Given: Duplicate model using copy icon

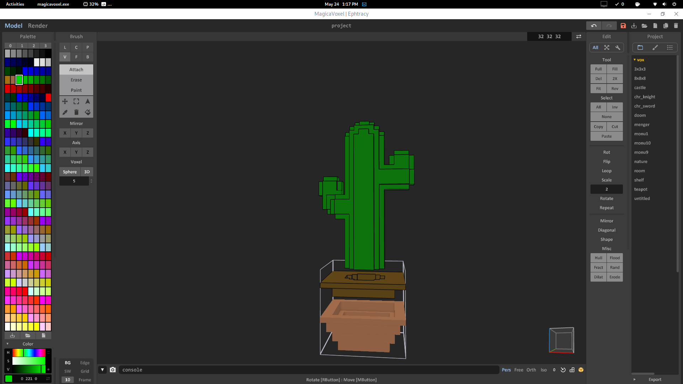Looking at the screenshot, I should (666, 26).
